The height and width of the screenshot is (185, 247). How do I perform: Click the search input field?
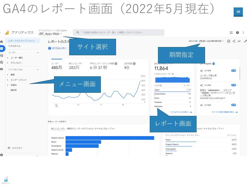click(x=118, y=33)
